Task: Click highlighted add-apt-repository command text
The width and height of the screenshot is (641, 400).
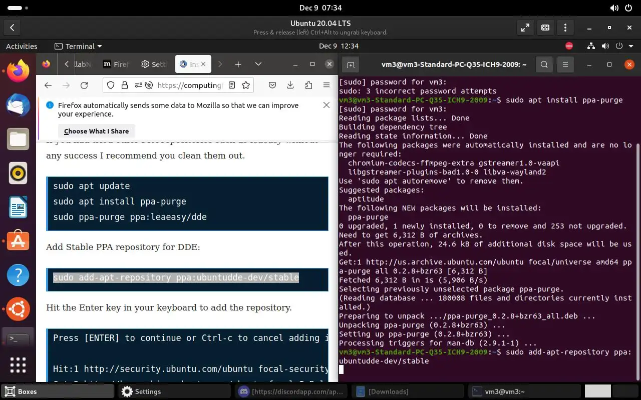Action: point(176,277)
